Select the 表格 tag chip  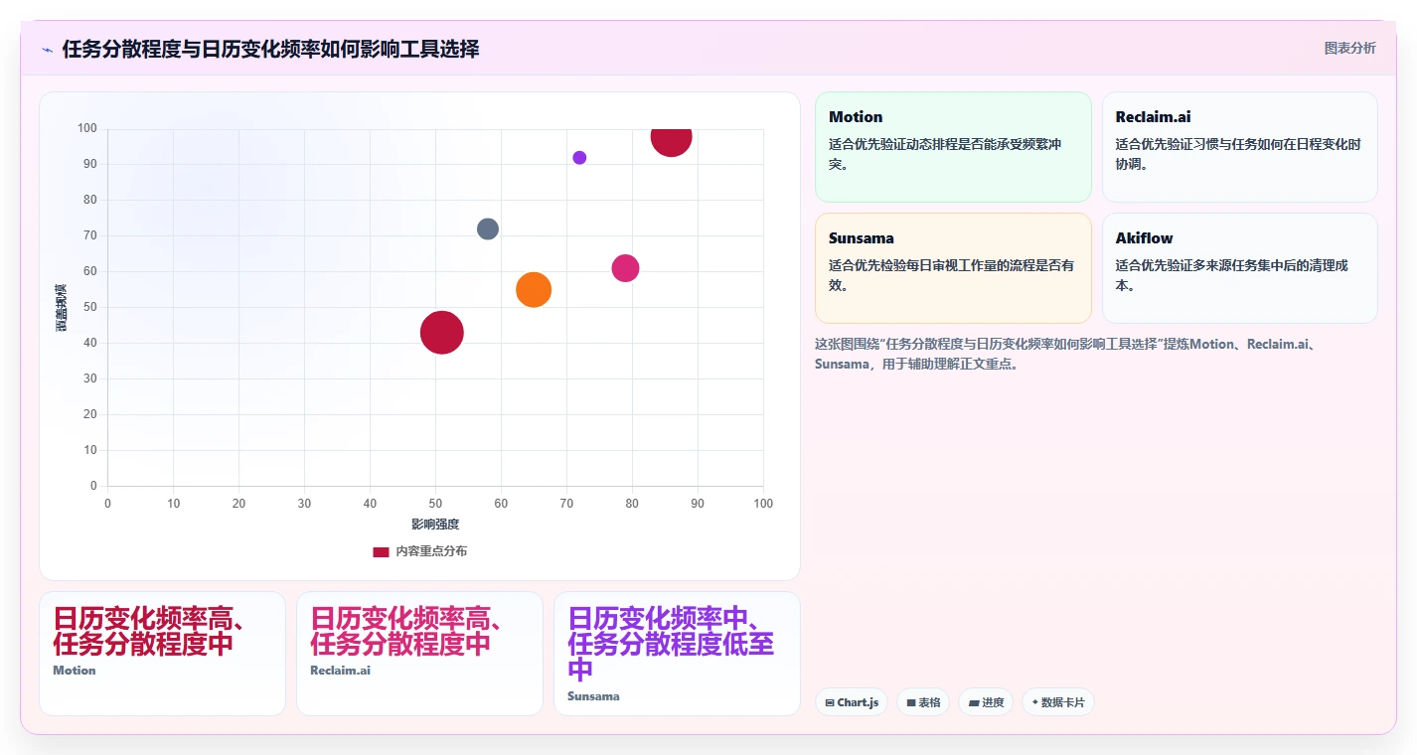click(x=923, y=702)
